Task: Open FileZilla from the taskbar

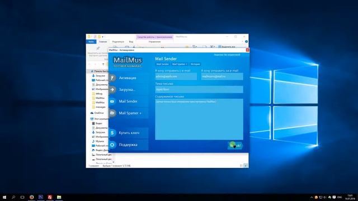Action: coord(50,197)
